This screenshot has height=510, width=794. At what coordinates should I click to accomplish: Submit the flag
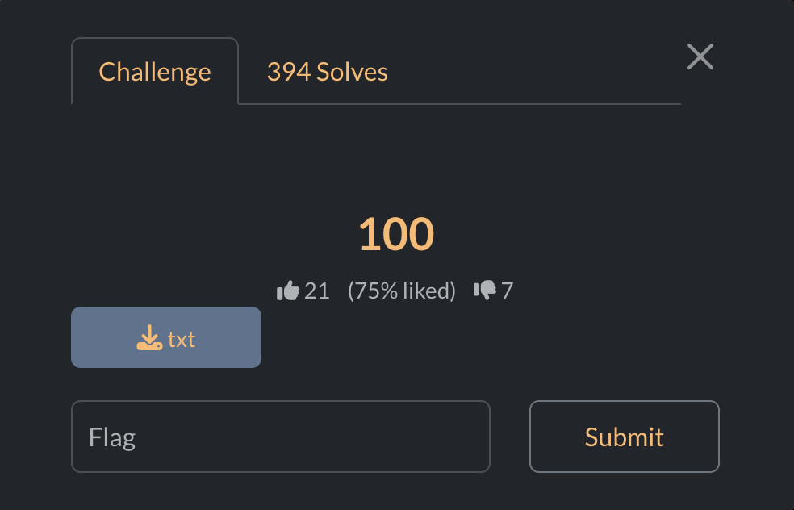tap(624, 437)
